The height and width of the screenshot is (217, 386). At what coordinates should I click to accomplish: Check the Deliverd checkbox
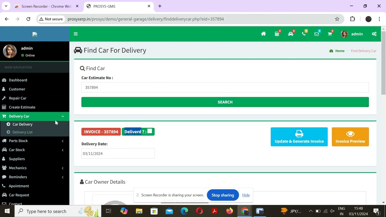(x=150, y=131)
